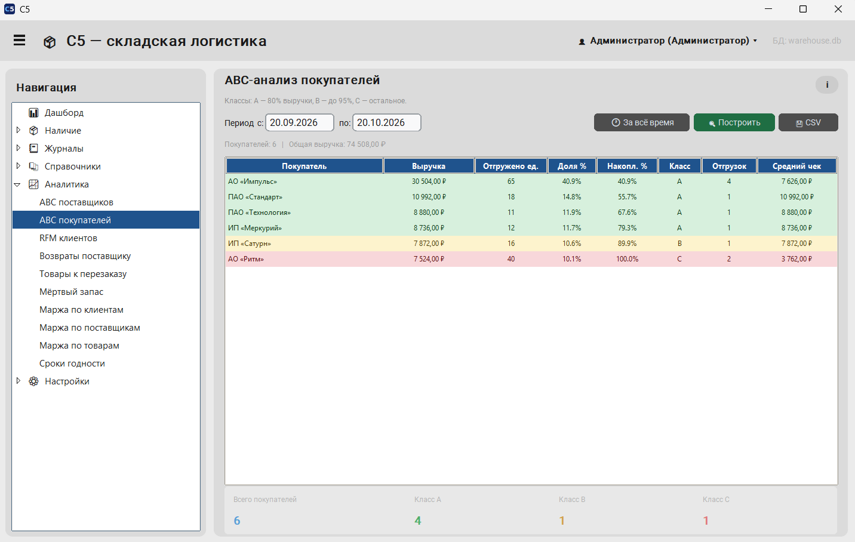Click the period start date field
Viewport: 855px width, 542px height.
pos(300,122)
